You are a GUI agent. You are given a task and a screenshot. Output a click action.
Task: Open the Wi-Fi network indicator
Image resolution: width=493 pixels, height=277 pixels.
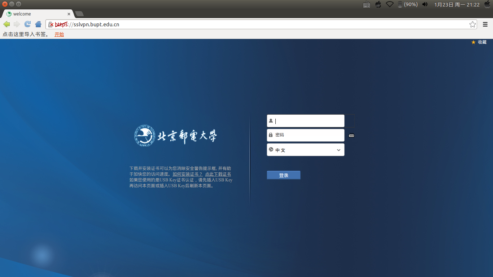tap(389, 4)
